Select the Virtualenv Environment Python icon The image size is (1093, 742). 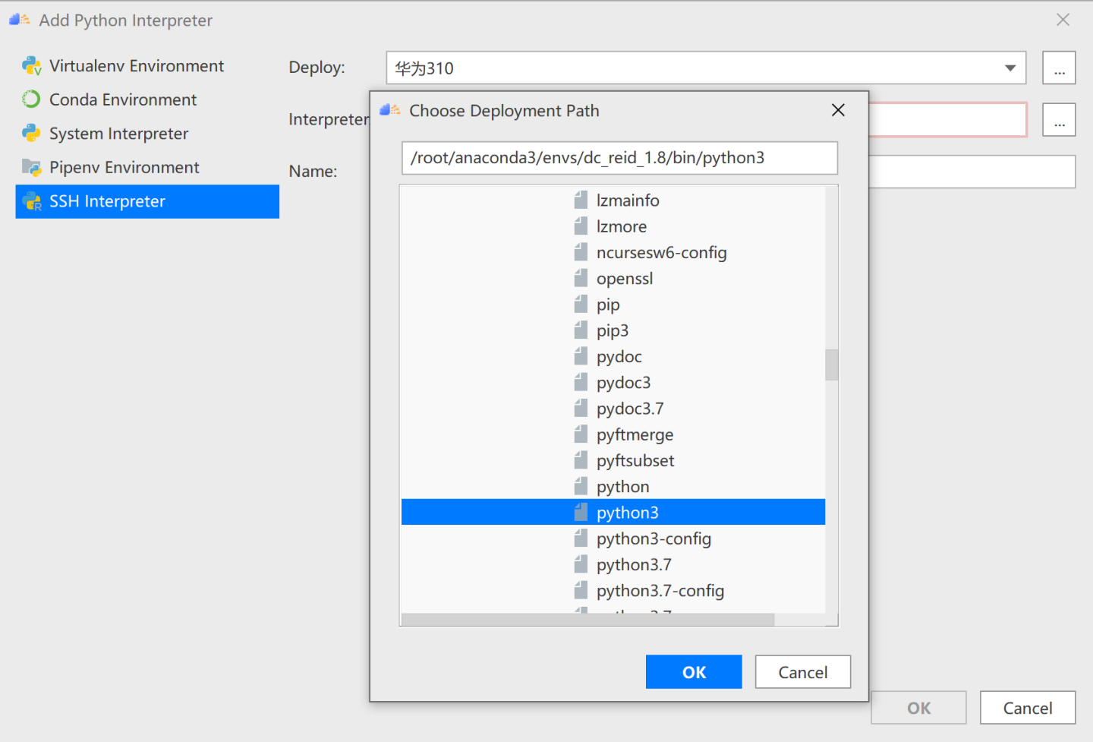[31, 65]
